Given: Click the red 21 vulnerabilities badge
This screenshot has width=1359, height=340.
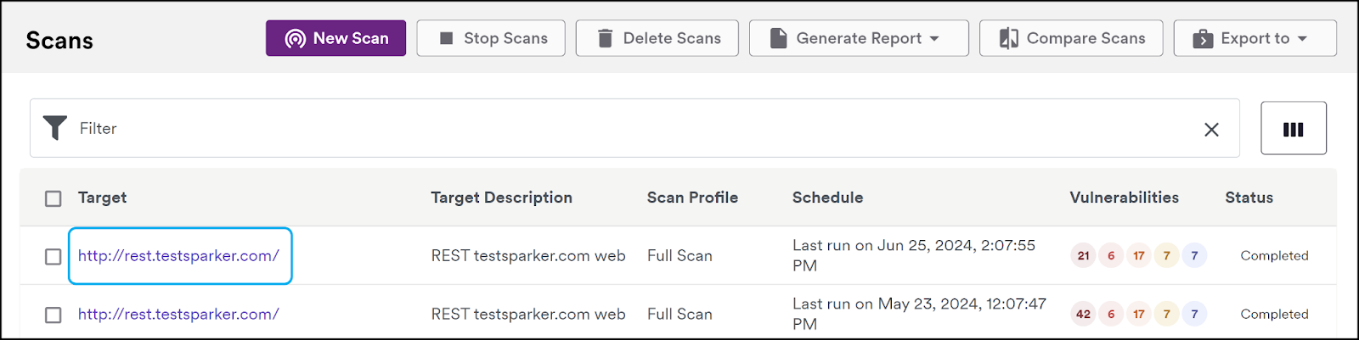Looking at the screenshot, I should click(1083, 255).
